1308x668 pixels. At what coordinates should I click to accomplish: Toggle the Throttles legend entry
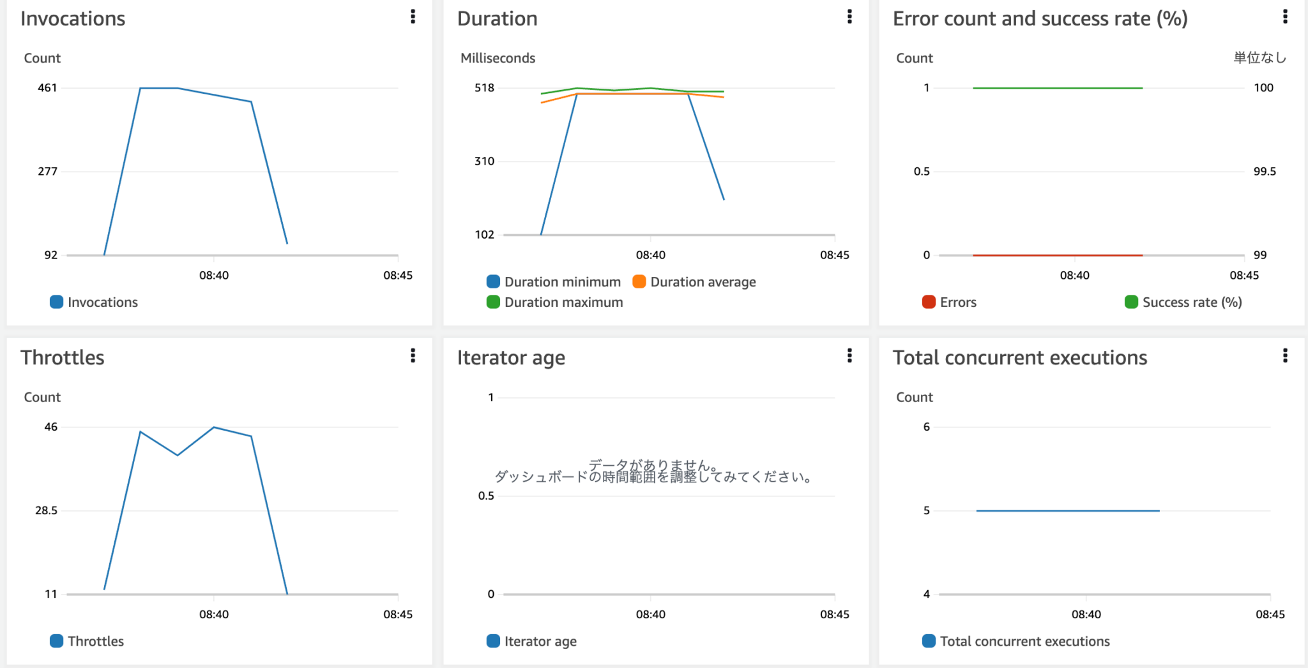click(87, 641)
